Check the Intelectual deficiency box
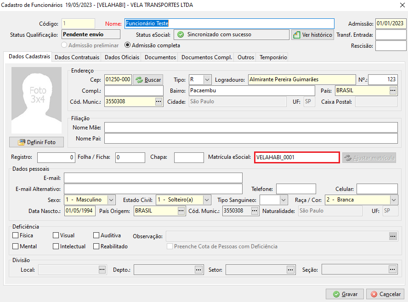Viewport: 408px width, 302px height. click(56, 246)
